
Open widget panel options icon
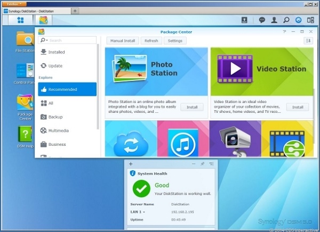coord(211,164)
